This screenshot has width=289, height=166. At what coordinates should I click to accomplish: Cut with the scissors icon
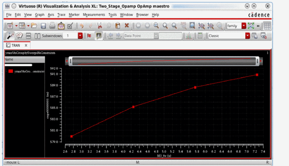[100, 26]
